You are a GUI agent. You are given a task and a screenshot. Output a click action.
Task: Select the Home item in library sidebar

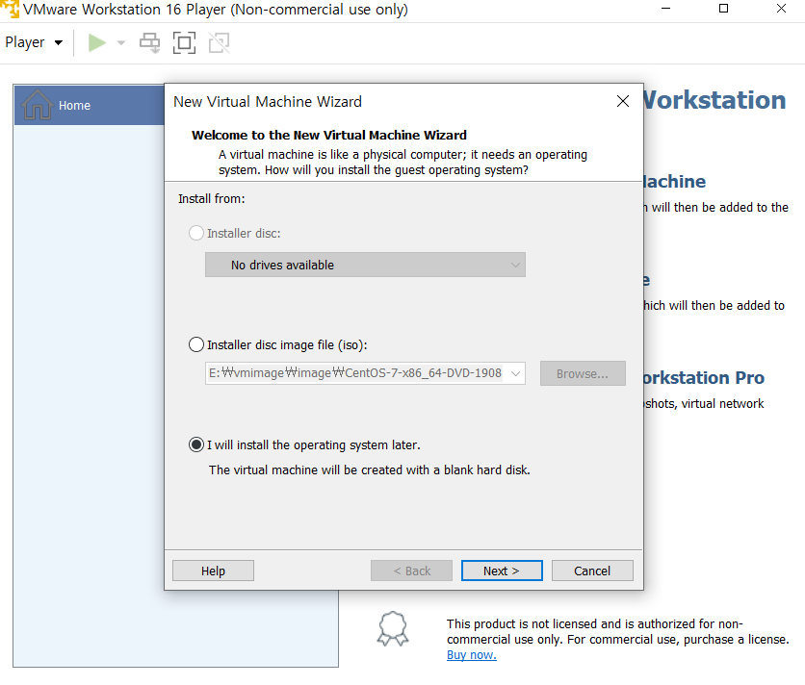point(90,105)
